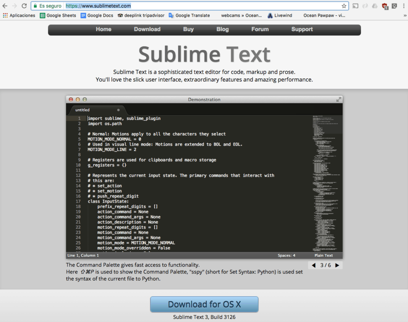Click the red close dot on Demonstration window
This screenshot has height=322, width=408.
point(71,99)
